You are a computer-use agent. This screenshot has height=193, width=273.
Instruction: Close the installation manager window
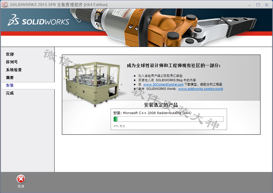[x=267, y=5]
